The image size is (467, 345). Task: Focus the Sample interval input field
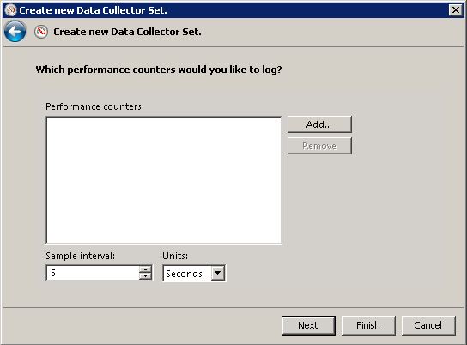point(93,273)
